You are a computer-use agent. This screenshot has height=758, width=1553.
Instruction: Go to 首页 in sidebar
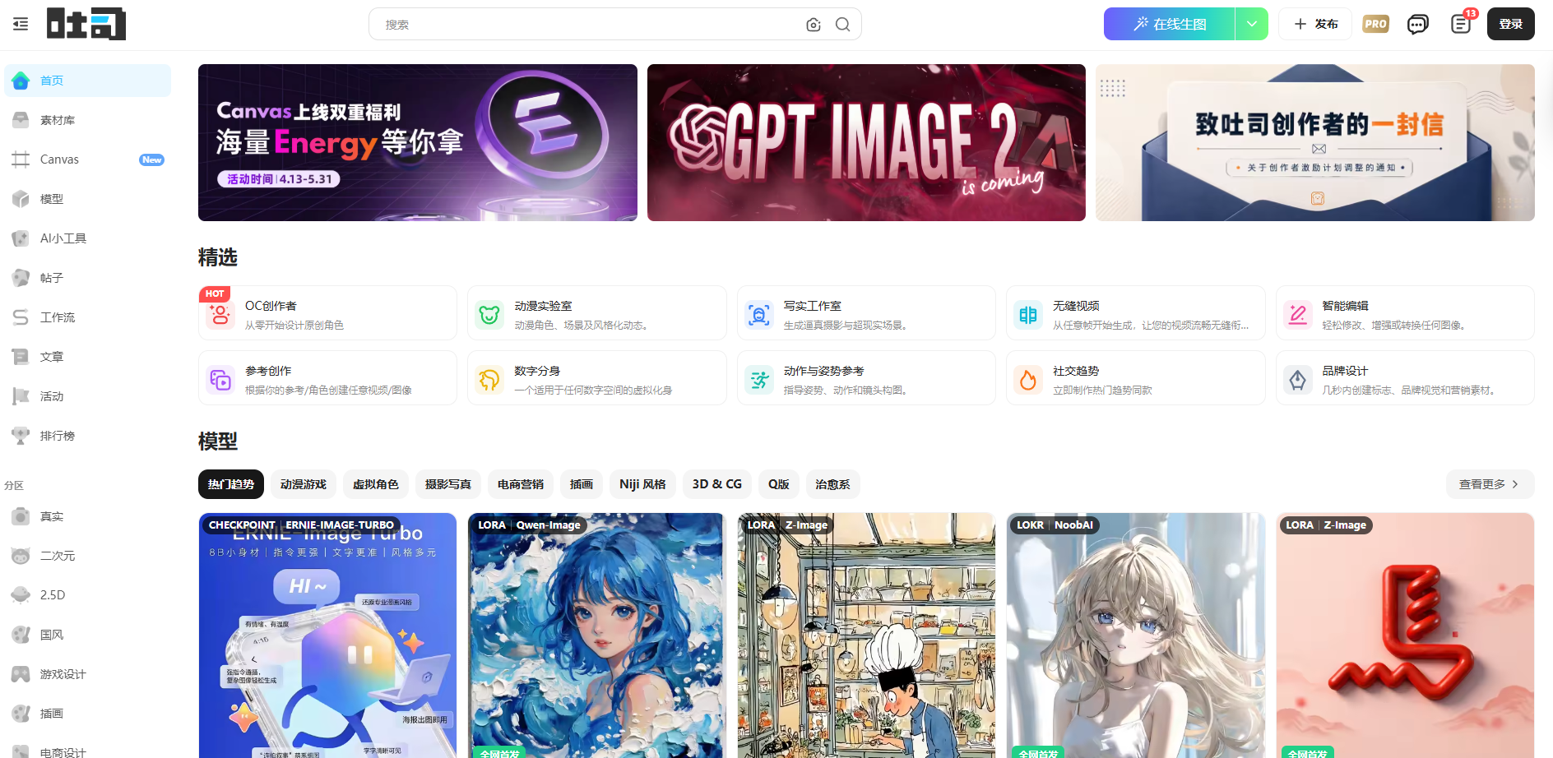[x=88, y=81]
